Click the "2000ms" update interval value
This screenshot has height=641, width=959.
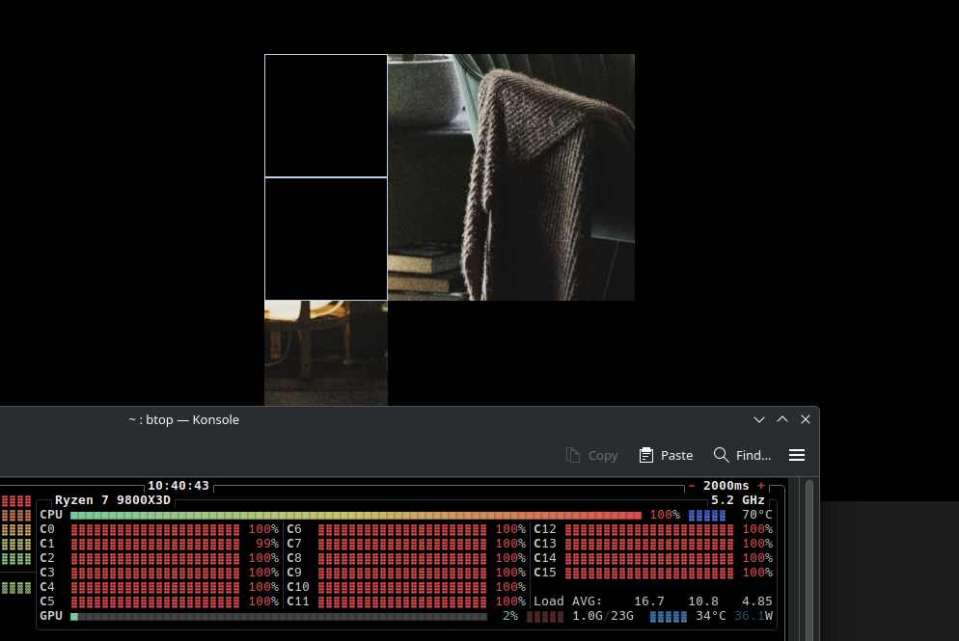click(x=726, y=486)
